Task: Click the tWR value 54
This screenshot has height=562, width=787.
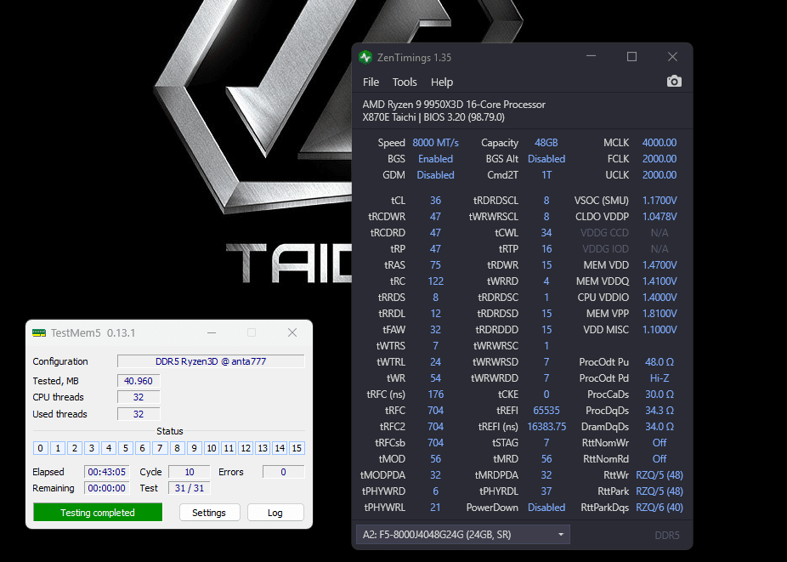Action: click(x=436, y=378)
